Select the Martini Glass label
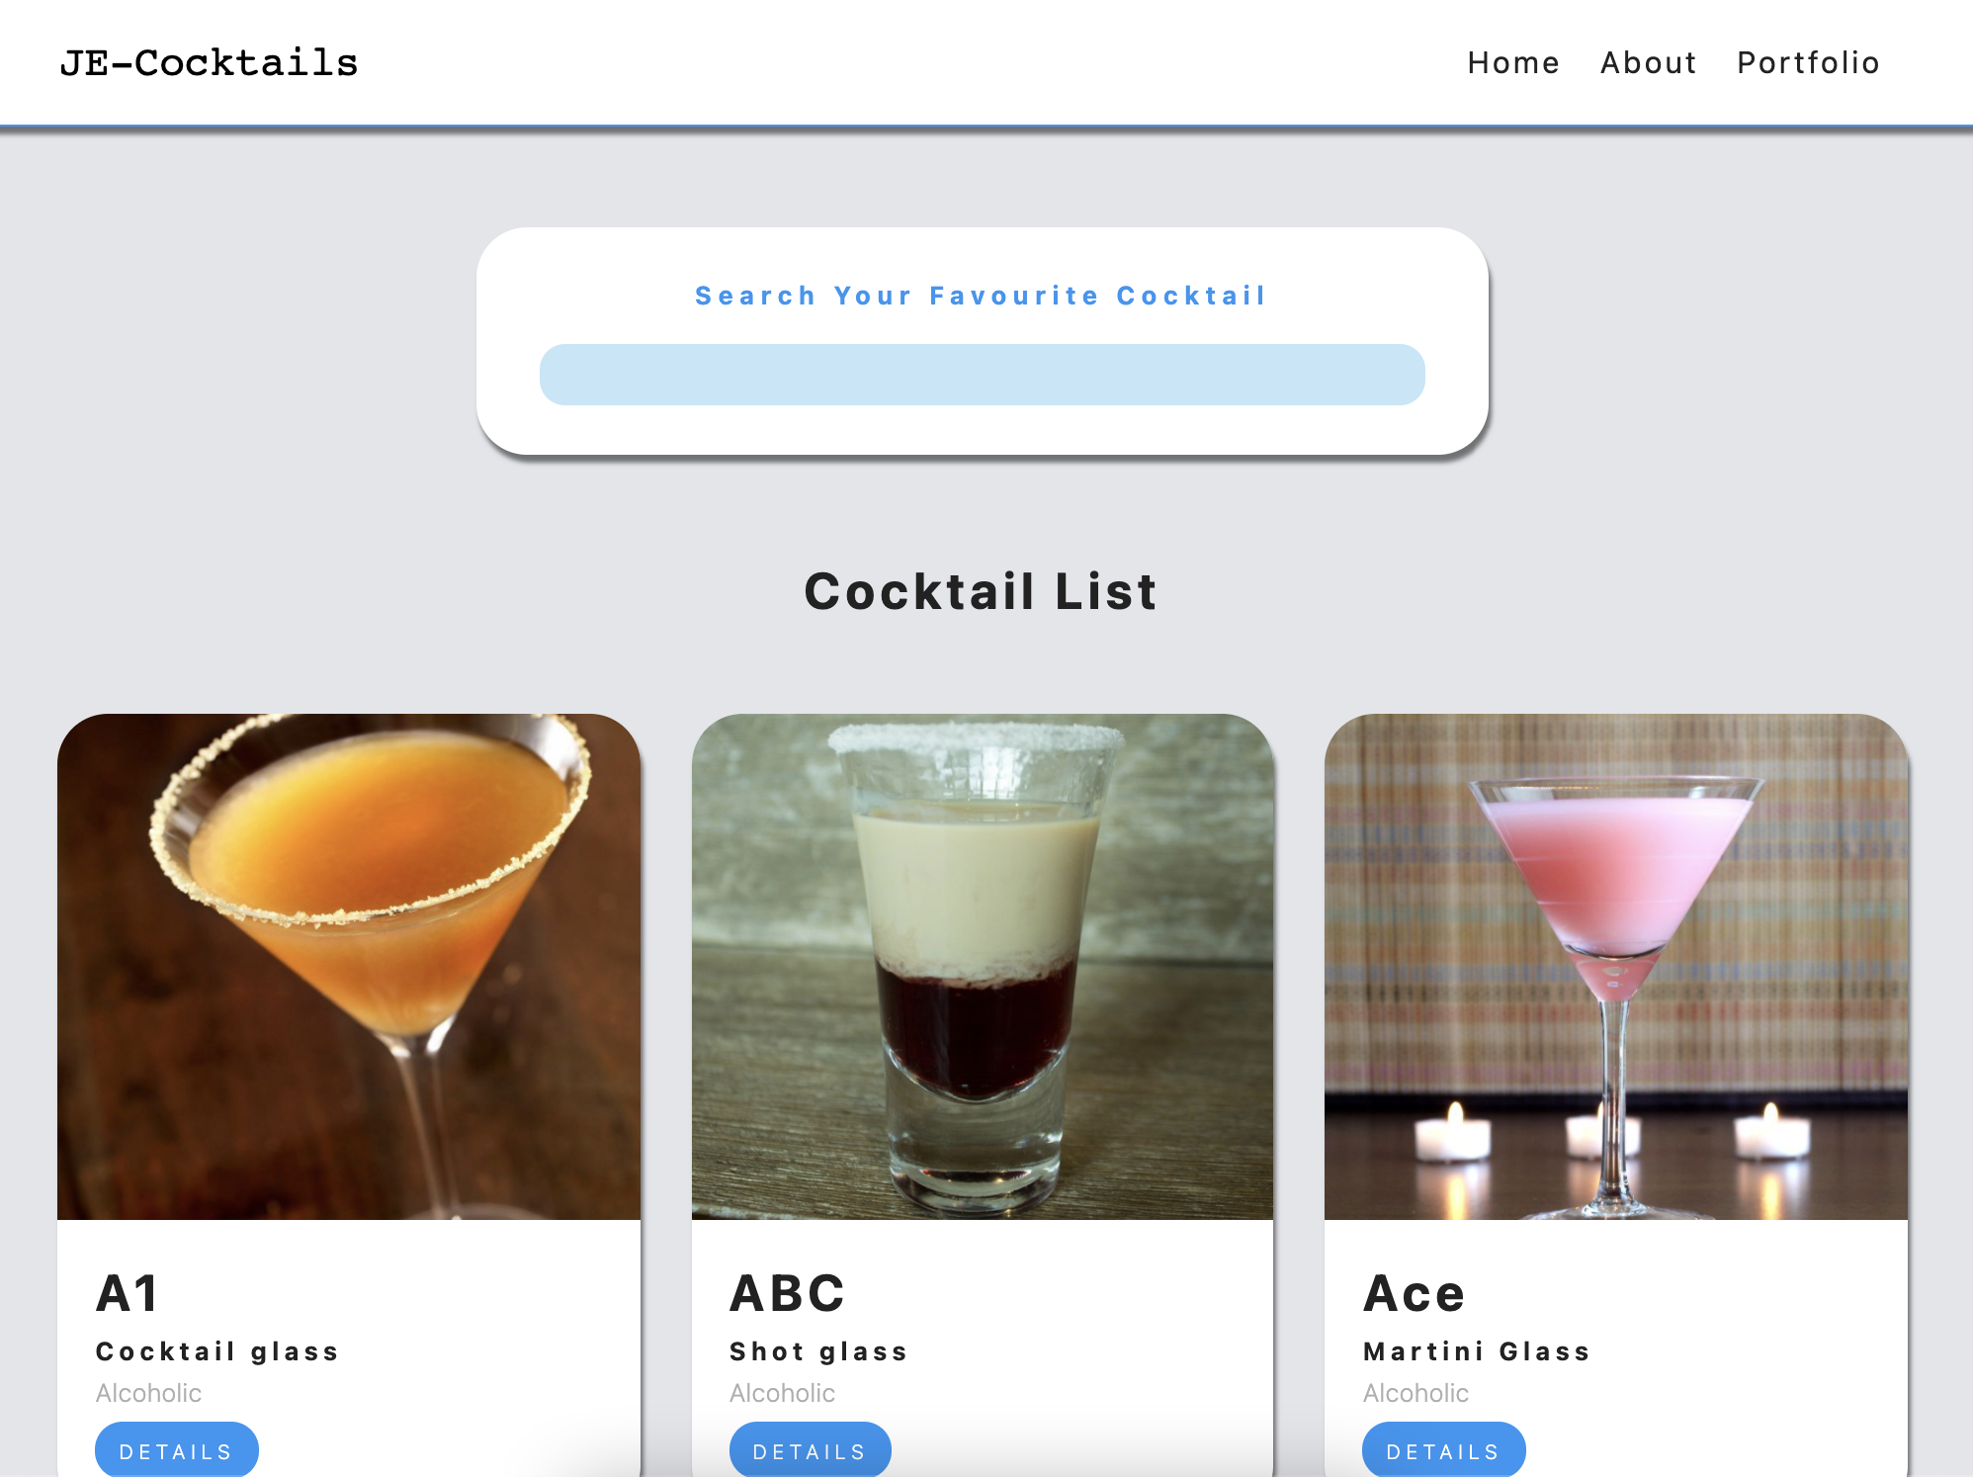1973x1477 pixels. 1477,1351
